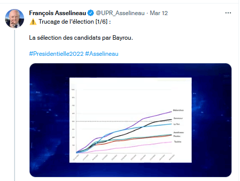
Task: Click the grey thread line below avatar
Action: 15,105
